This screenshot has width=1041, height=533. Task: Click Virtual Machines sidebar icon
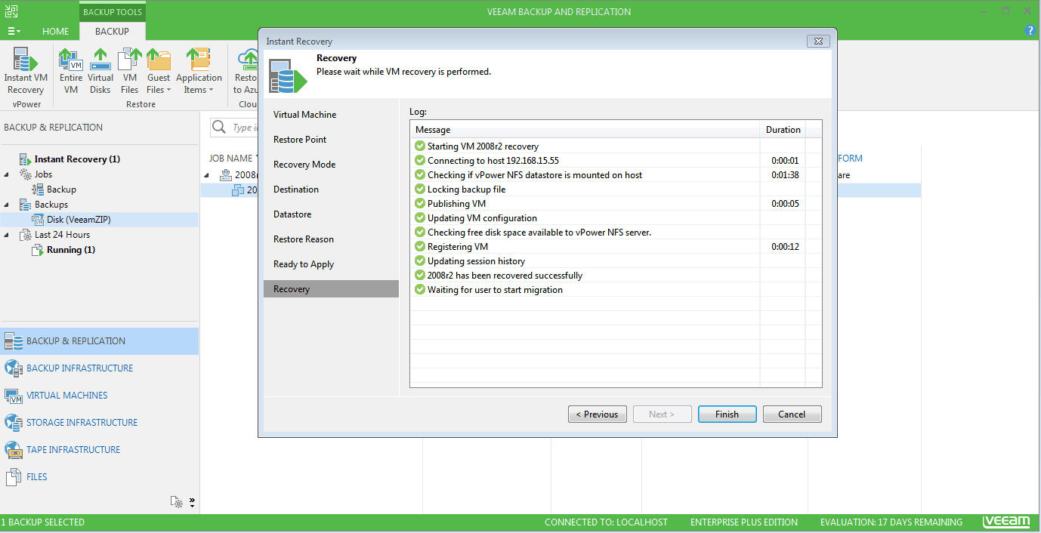click(14, 396)
